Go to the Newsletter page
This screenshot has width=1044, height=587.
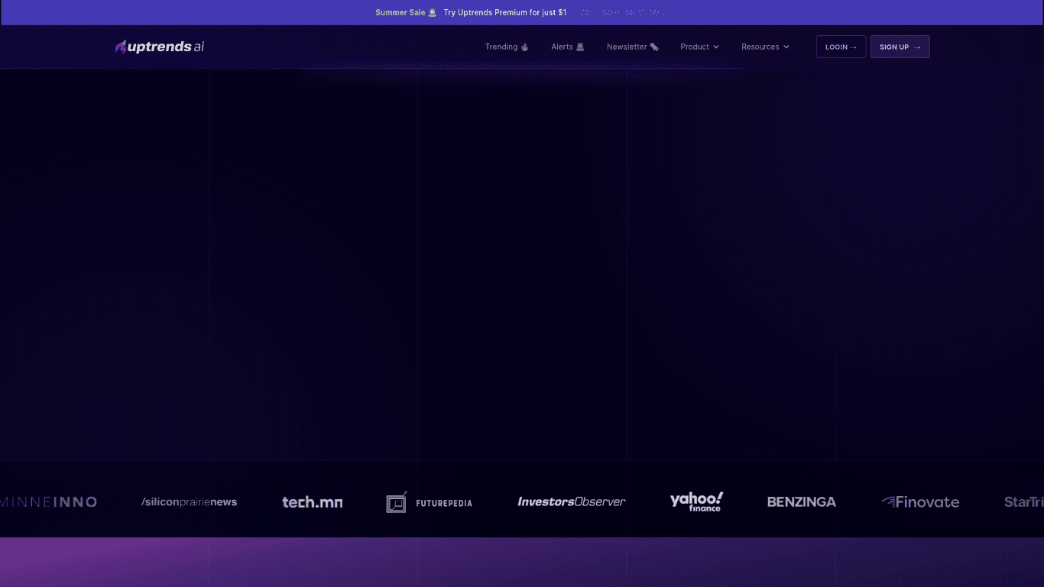(x=627, y=47)
